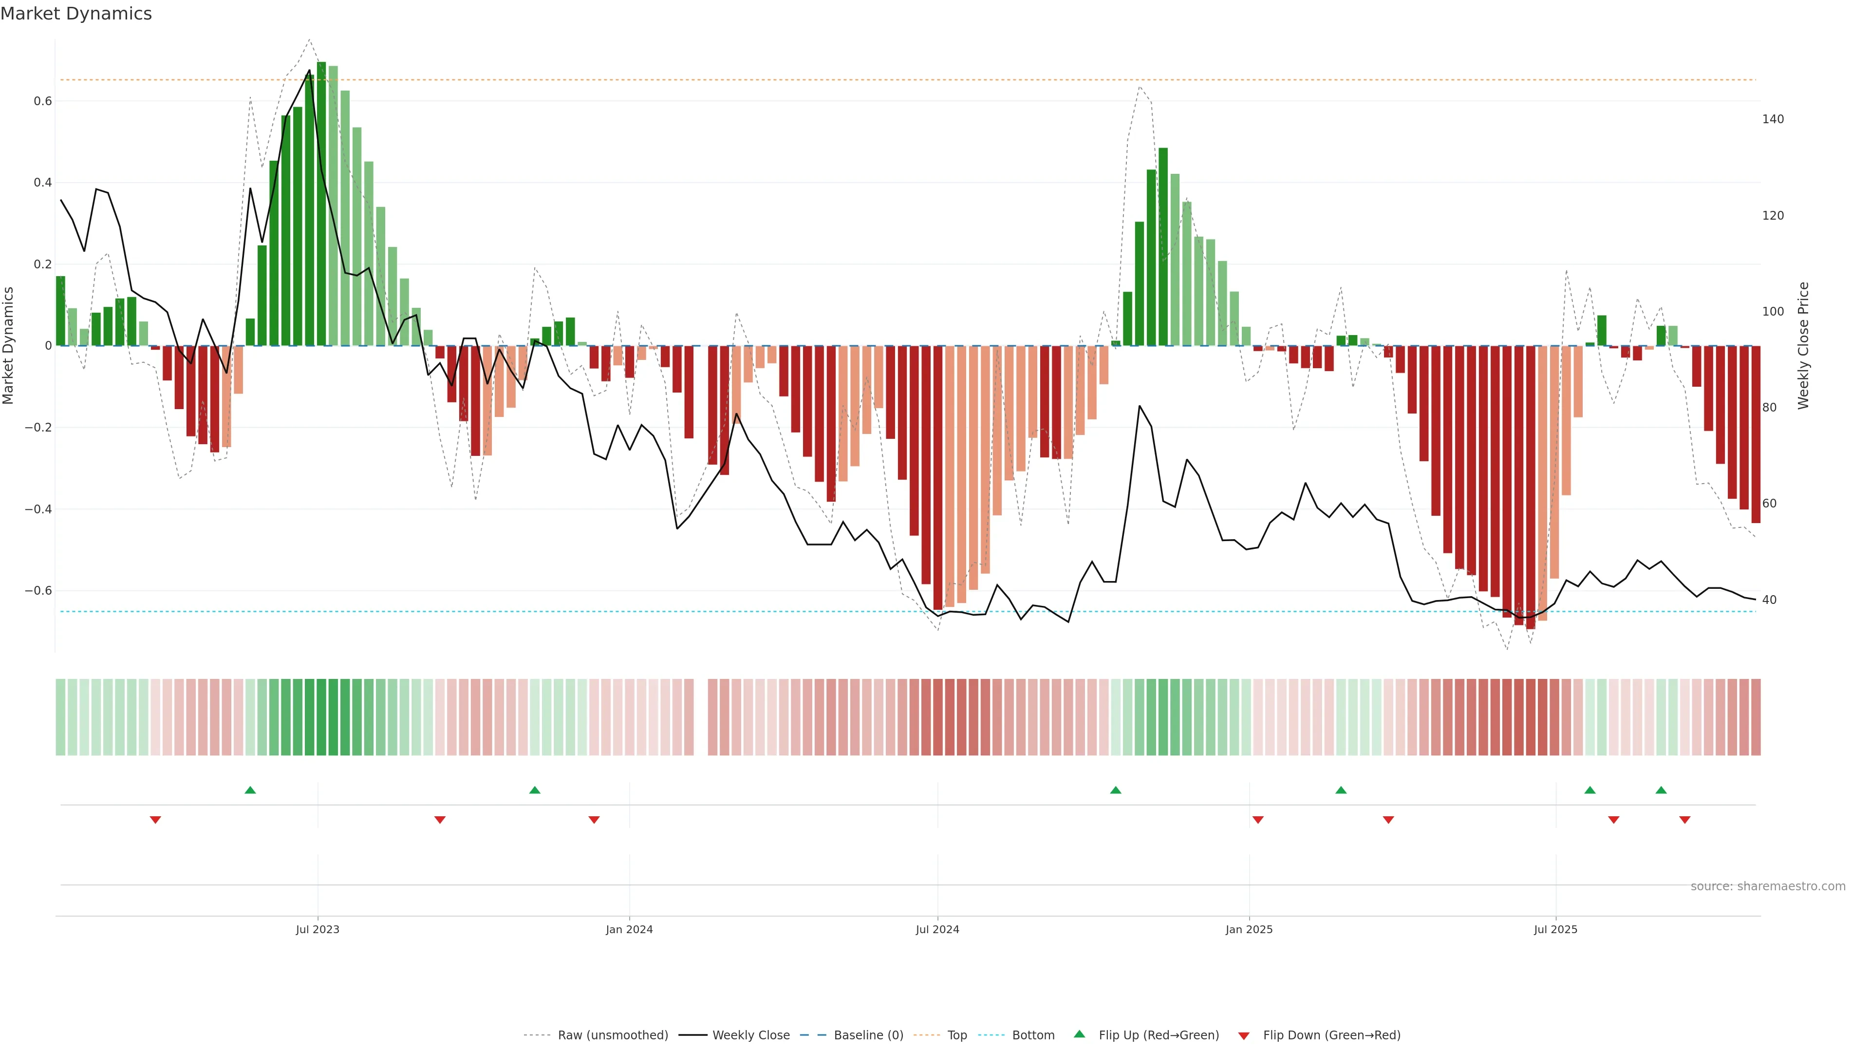Screen dimensions: 1870x1052
Task: Click the first red flip-down marker on the left
Action: (155, 820)
